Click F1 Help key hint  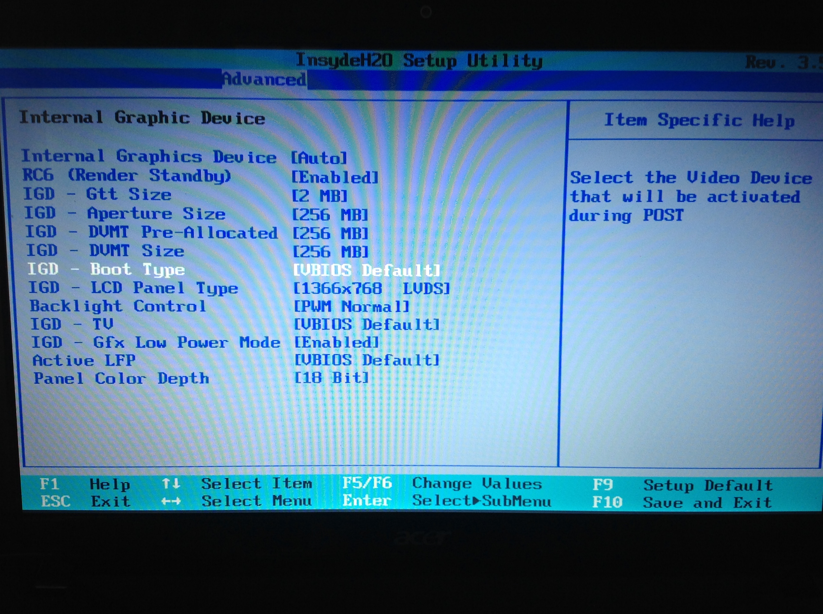click(85, 484)
